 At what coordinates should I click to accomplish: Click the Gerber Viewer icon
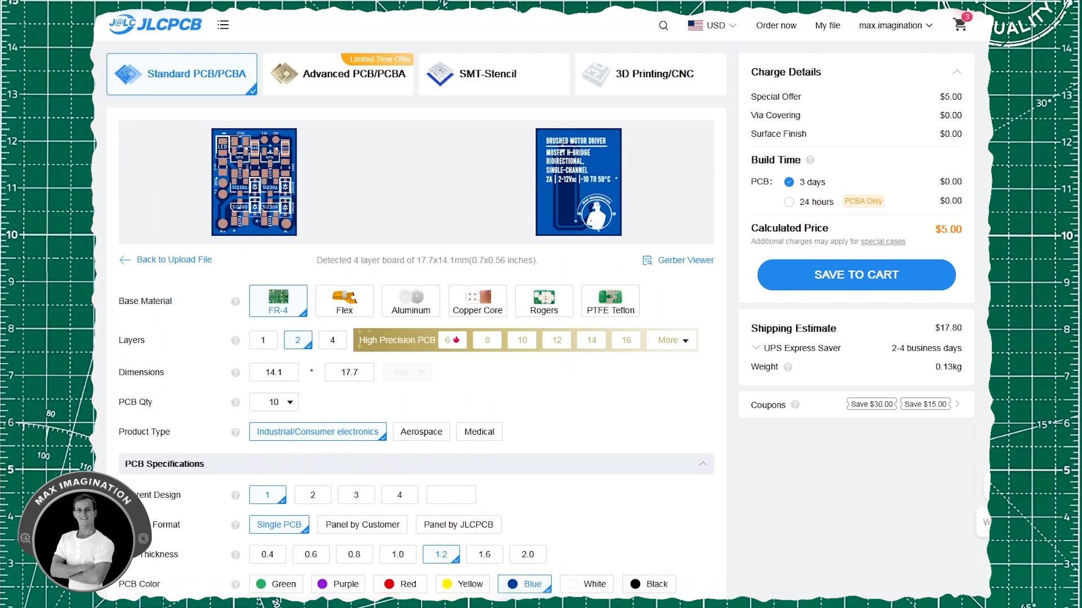(648, 260)
